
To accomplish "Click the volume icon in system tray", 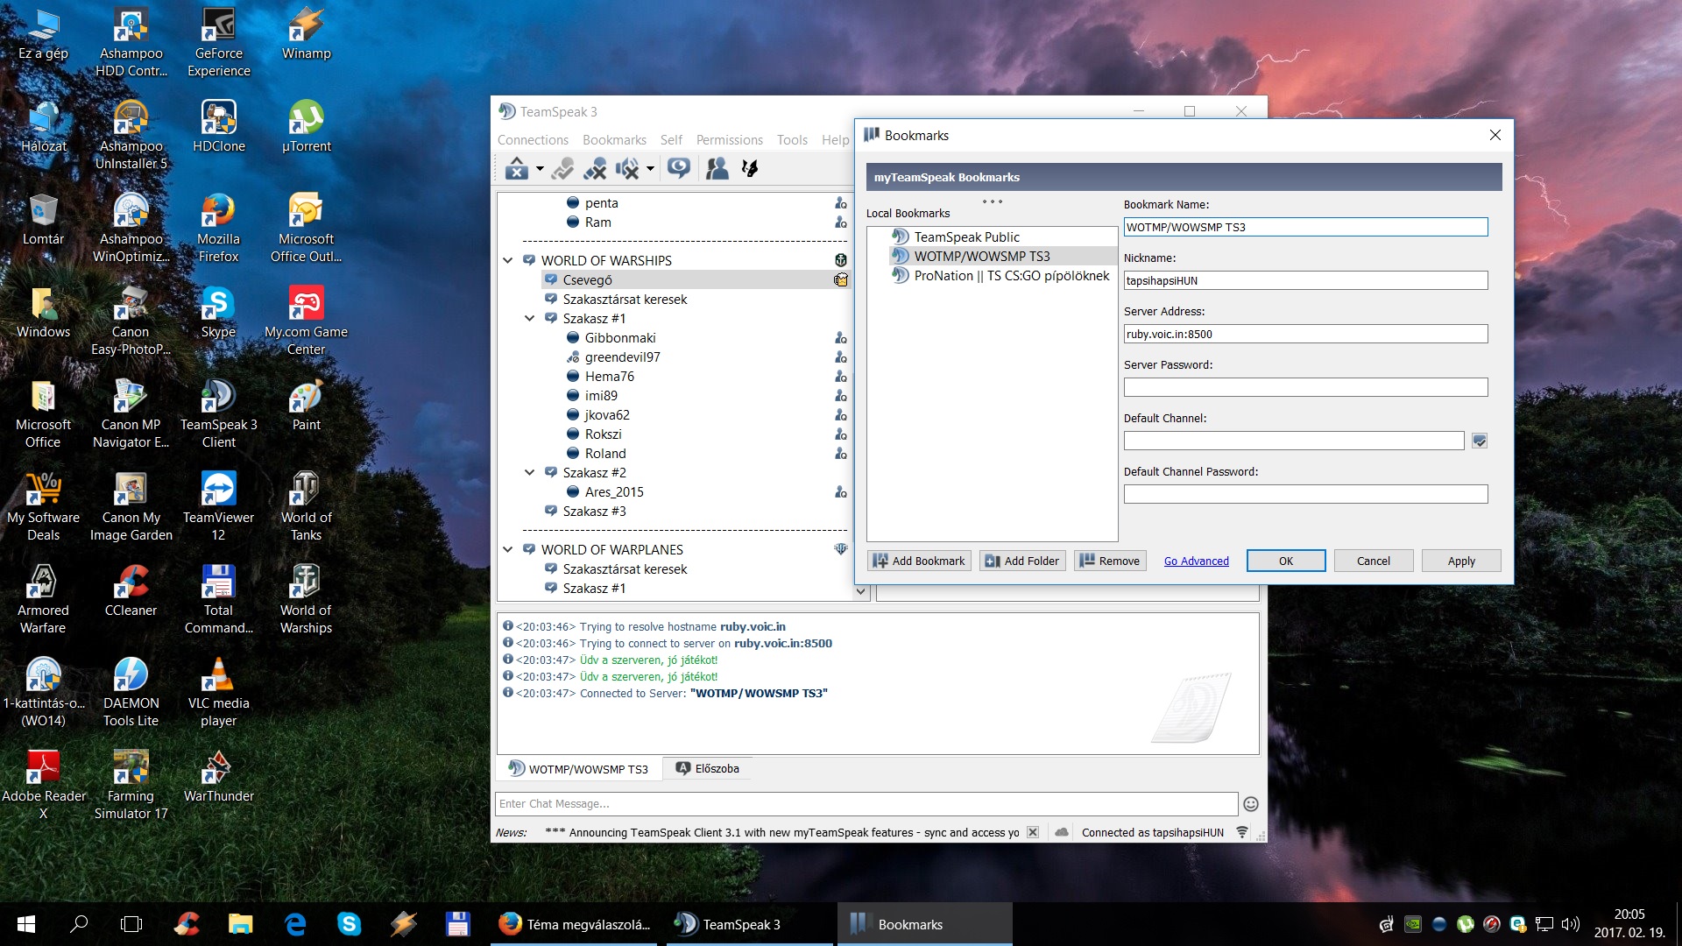I will pyautogui.click(x=1569, y=924).
